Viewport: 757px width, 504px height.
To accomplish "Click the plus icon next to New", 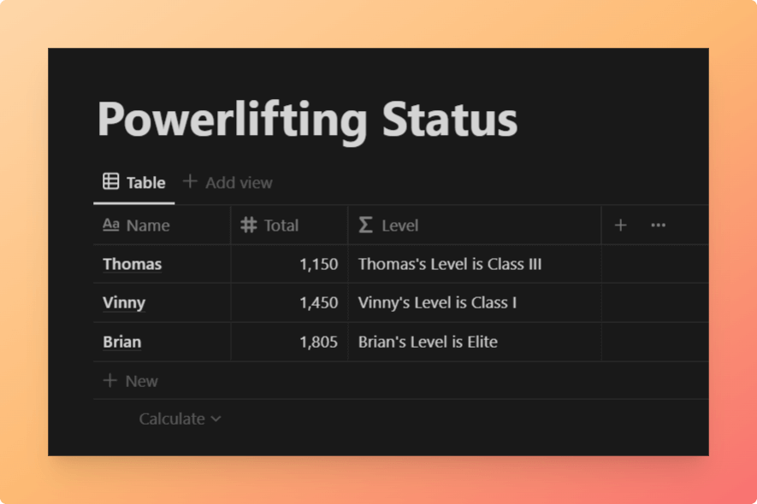I will pos(110,380).
